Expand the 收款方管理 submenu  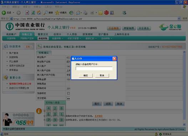tap(74, 38)
